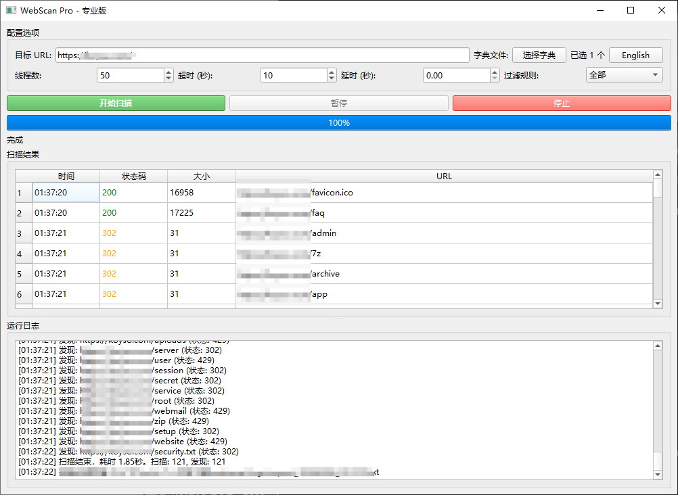Decrease the 线程数 thread count spinner
The image size is (678, 495).
pyautogui.click(x=168, y=78)
